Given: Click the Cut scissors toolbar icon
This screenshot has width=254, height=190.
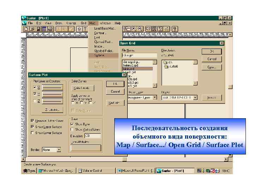Looking at the screenshot, I should tap(59, 29).
